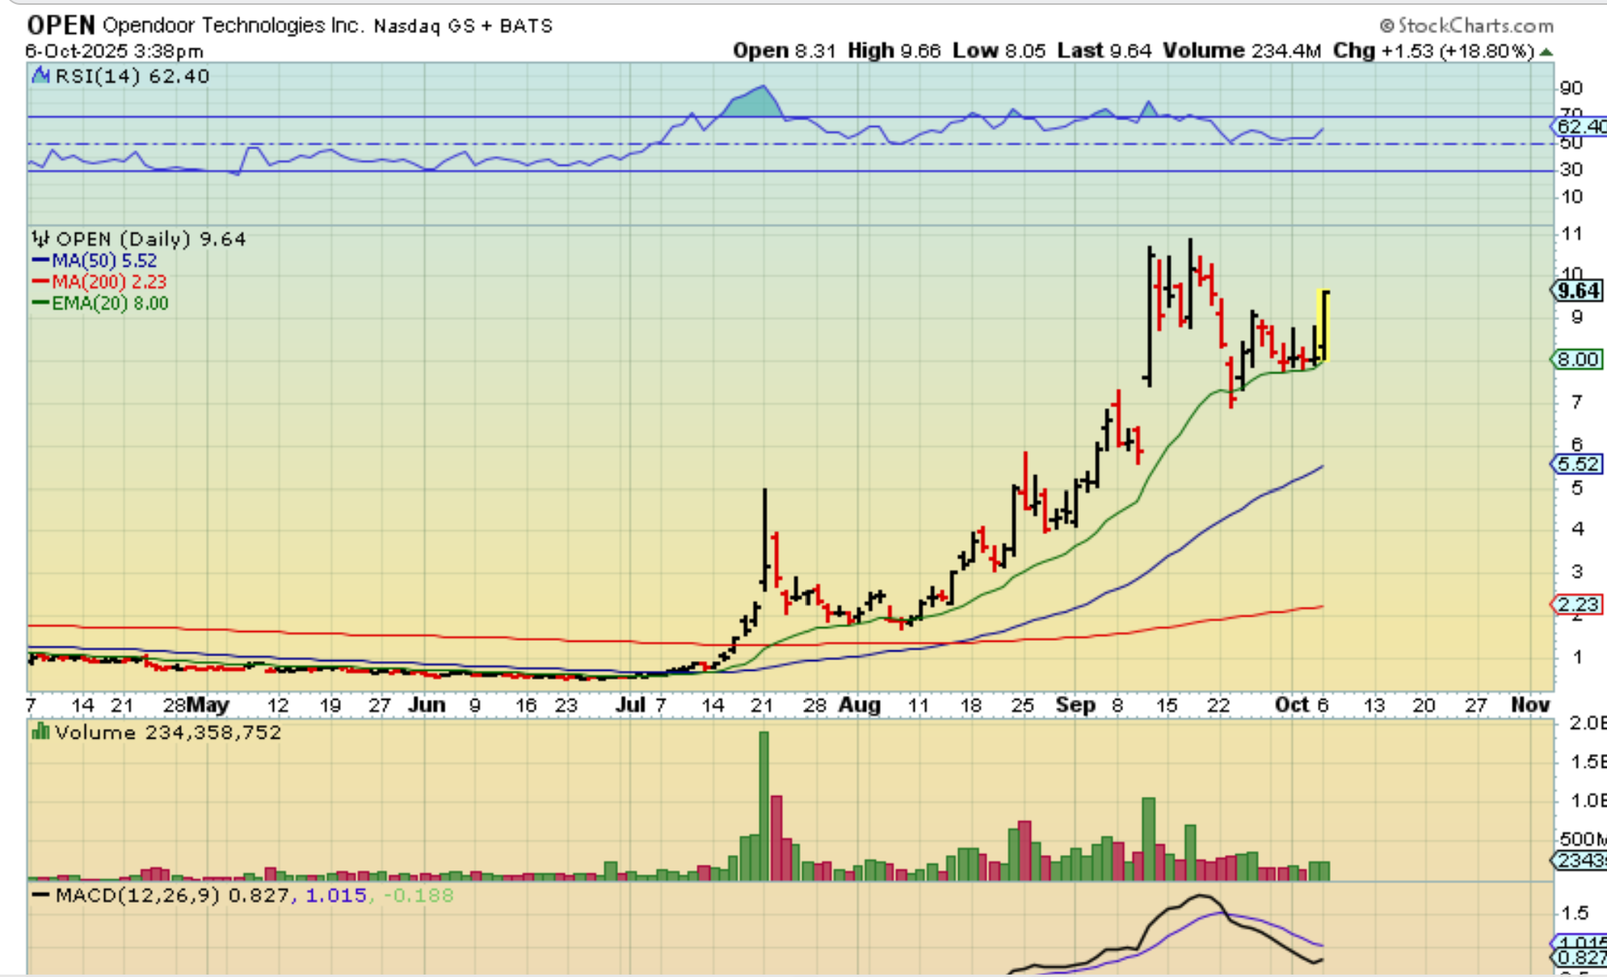Viewport: 1607px width, 977px height.
Task: Select the 2.23 MA(200) axis label
Action: pyautogui.click(x=1577, y=604)
